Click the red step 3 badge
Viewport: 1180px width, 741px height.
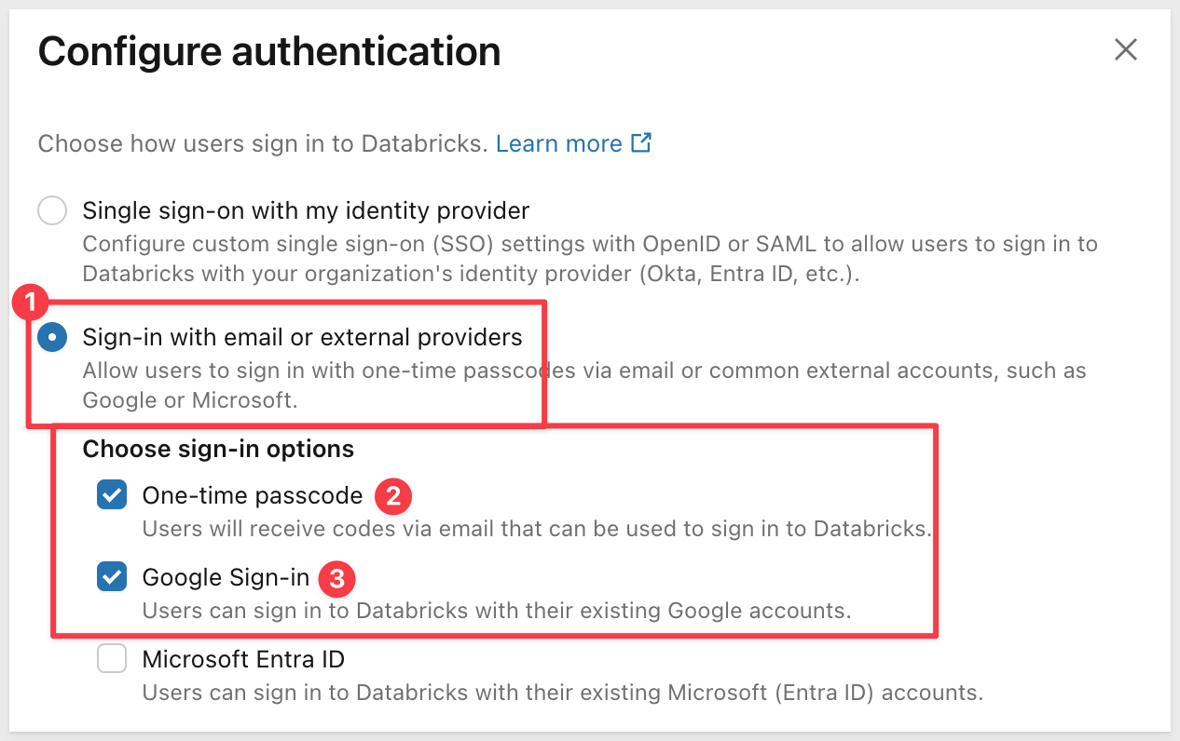337,579
